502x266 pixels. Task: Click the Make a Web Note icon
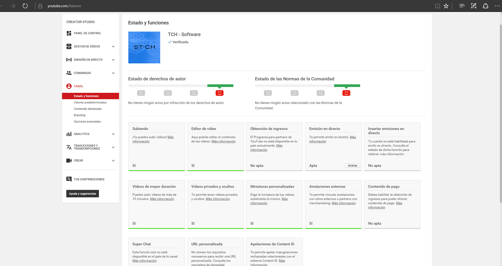(x=474, y=6)
